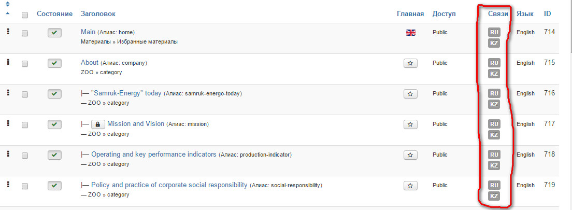The width and height of the screenshot is (572, 210).
Task: Check the checkbox for the About row
Action: point(25,64)
